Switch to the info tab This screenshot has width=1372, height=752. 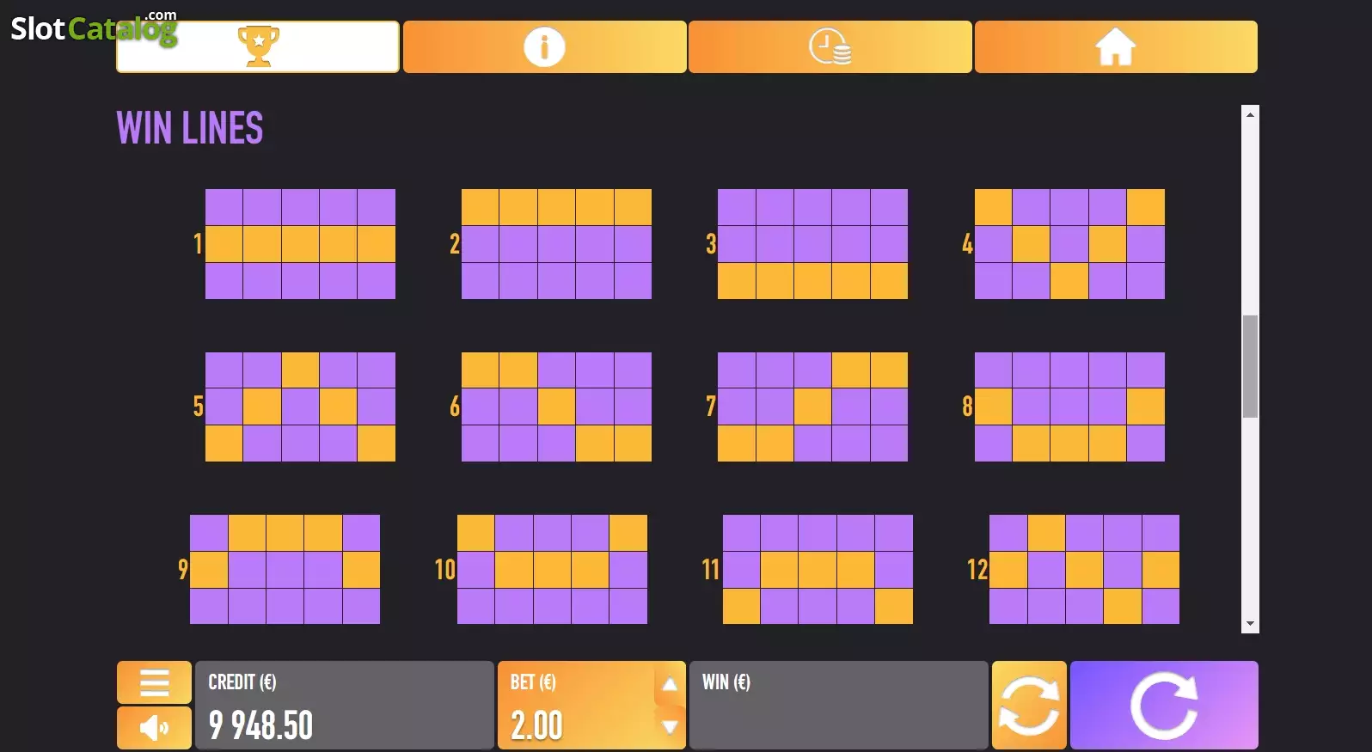pyautogui.click(x=544, y=46)
